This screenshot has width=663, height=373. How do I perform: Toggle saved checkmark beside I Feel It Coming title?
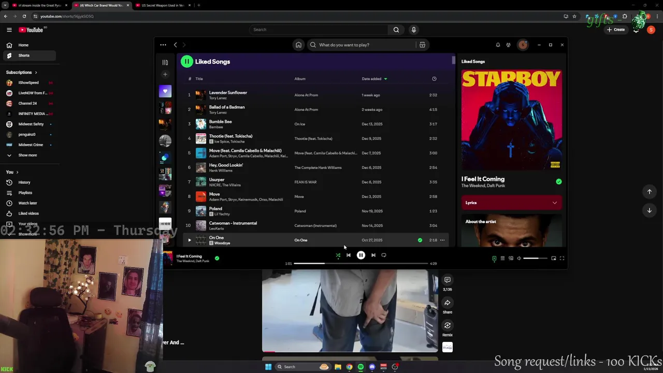[558, 182]
